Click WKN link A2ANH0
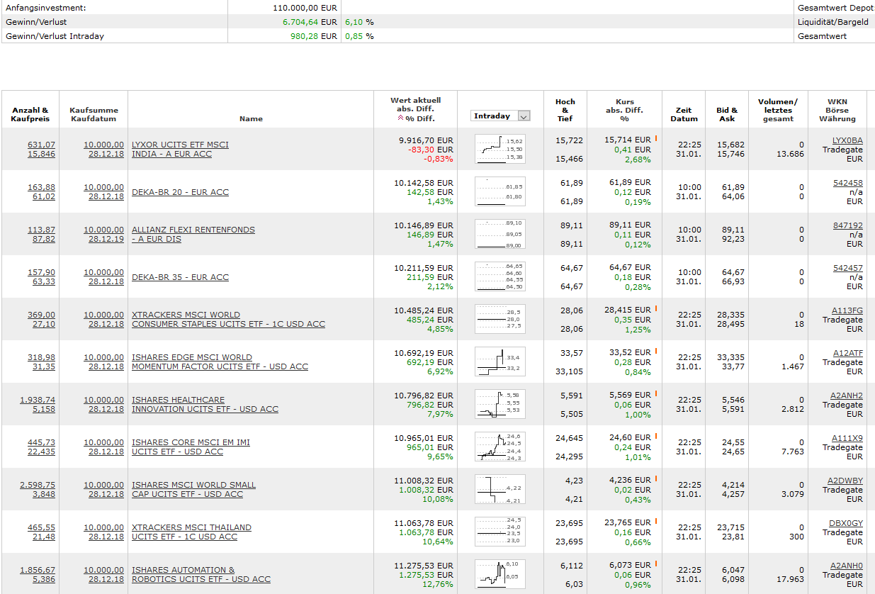This screenshot has width=875, height=594. (x=847, y=566)
